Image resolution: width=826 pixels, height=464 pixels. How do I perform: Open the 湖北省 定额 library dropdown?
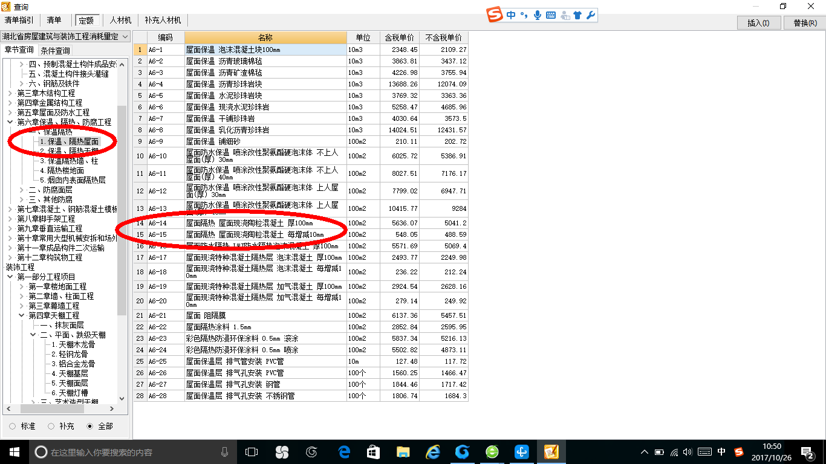click(125, 36)
